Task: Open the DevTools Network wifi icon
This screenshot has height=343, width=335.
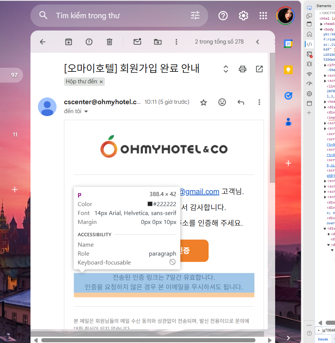Action: point(309,74)
